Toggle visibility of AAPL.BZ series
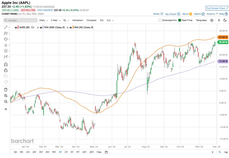Image resolution: width=229 pixels, height=158 pixels. coord(16,27)
